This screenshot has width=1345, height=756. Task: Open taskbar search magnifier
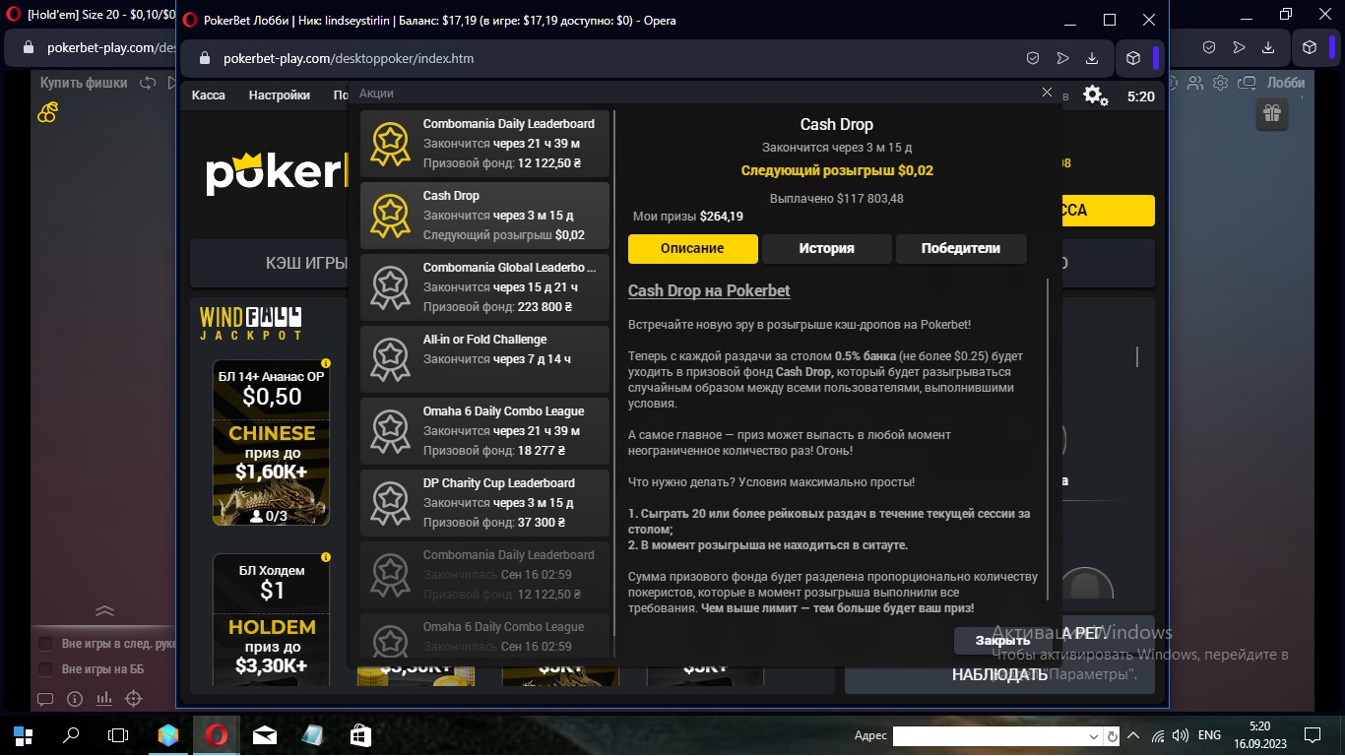[71, 735]
